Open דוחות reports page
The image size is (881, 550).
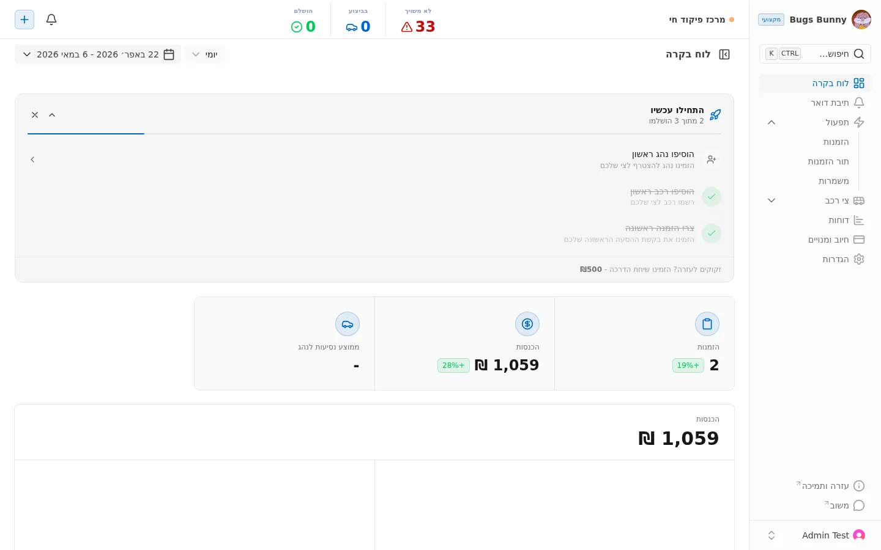[815, 220]
